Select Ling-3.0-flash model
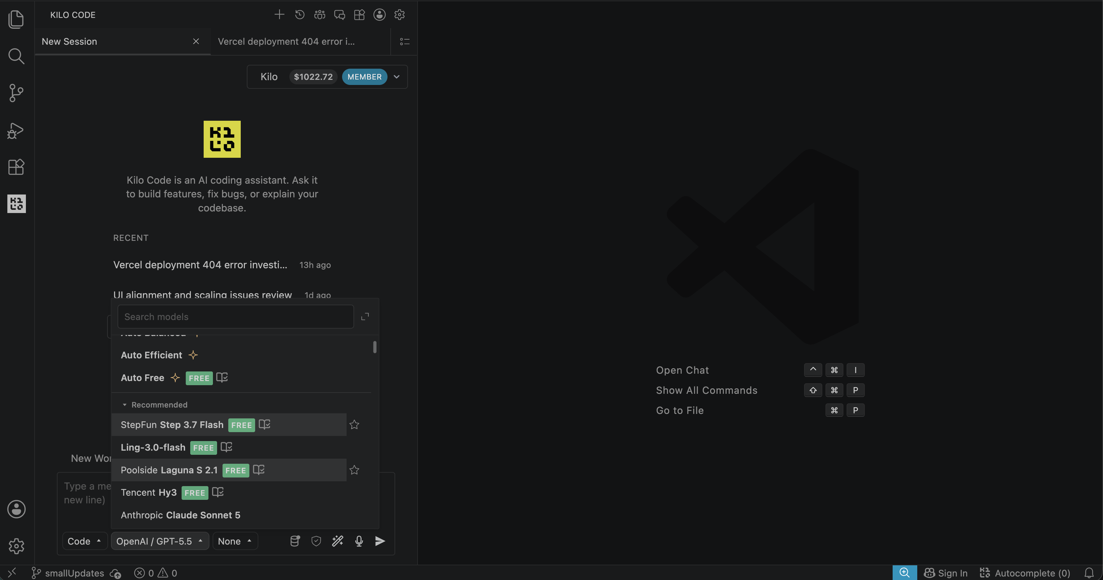The image size is (1103, 580). 229,447
